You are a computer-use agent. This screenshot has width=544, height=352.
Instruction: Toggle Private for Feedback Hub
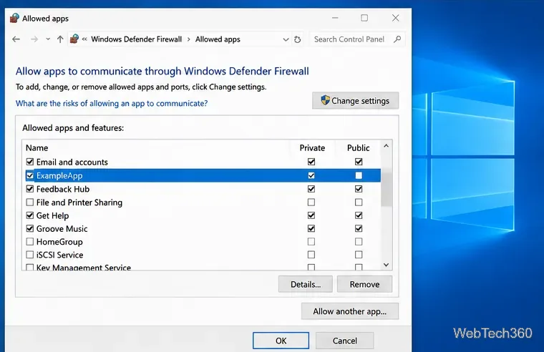(311, 189)
